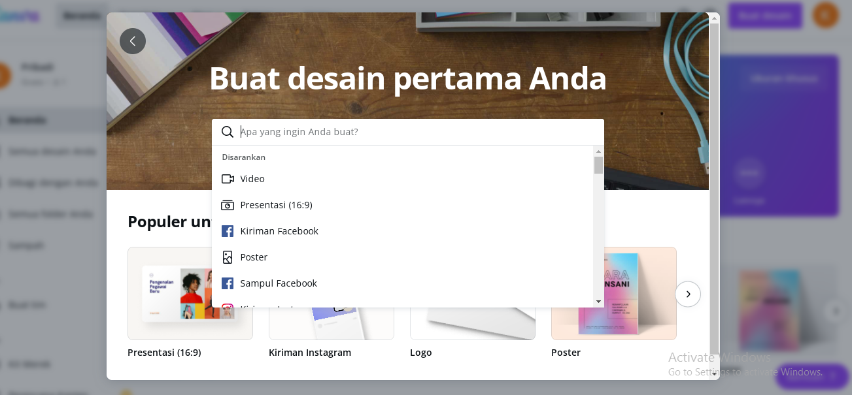Open the Presentasi (16:9) template thumbnail

coord(190,293)
